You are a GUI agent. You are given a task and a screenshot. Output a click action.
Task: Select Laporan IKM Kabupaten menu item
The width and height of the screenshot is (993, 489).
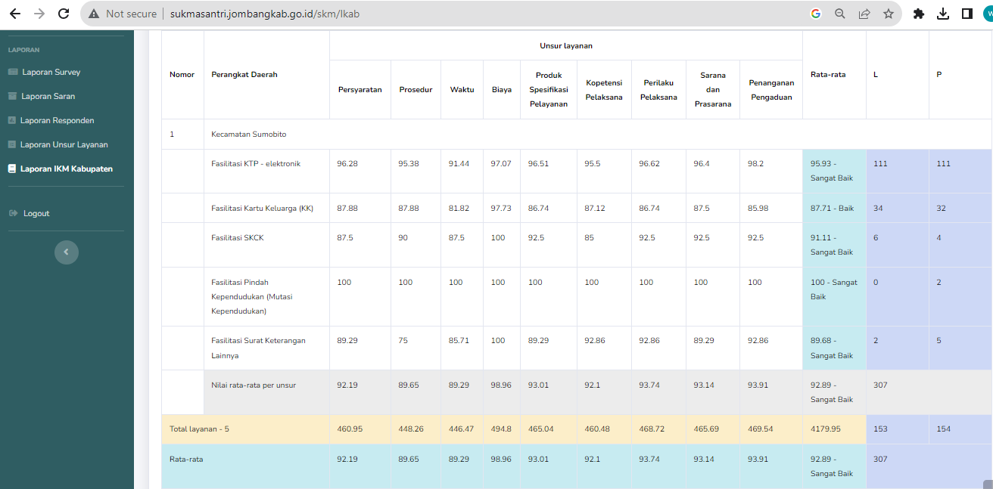[x=66, y=169]
